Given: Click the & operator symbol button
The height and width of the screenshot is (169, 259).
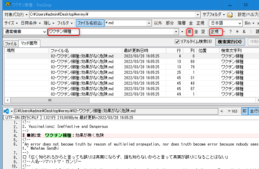Looking at the screenshot, I should [244, 32].
